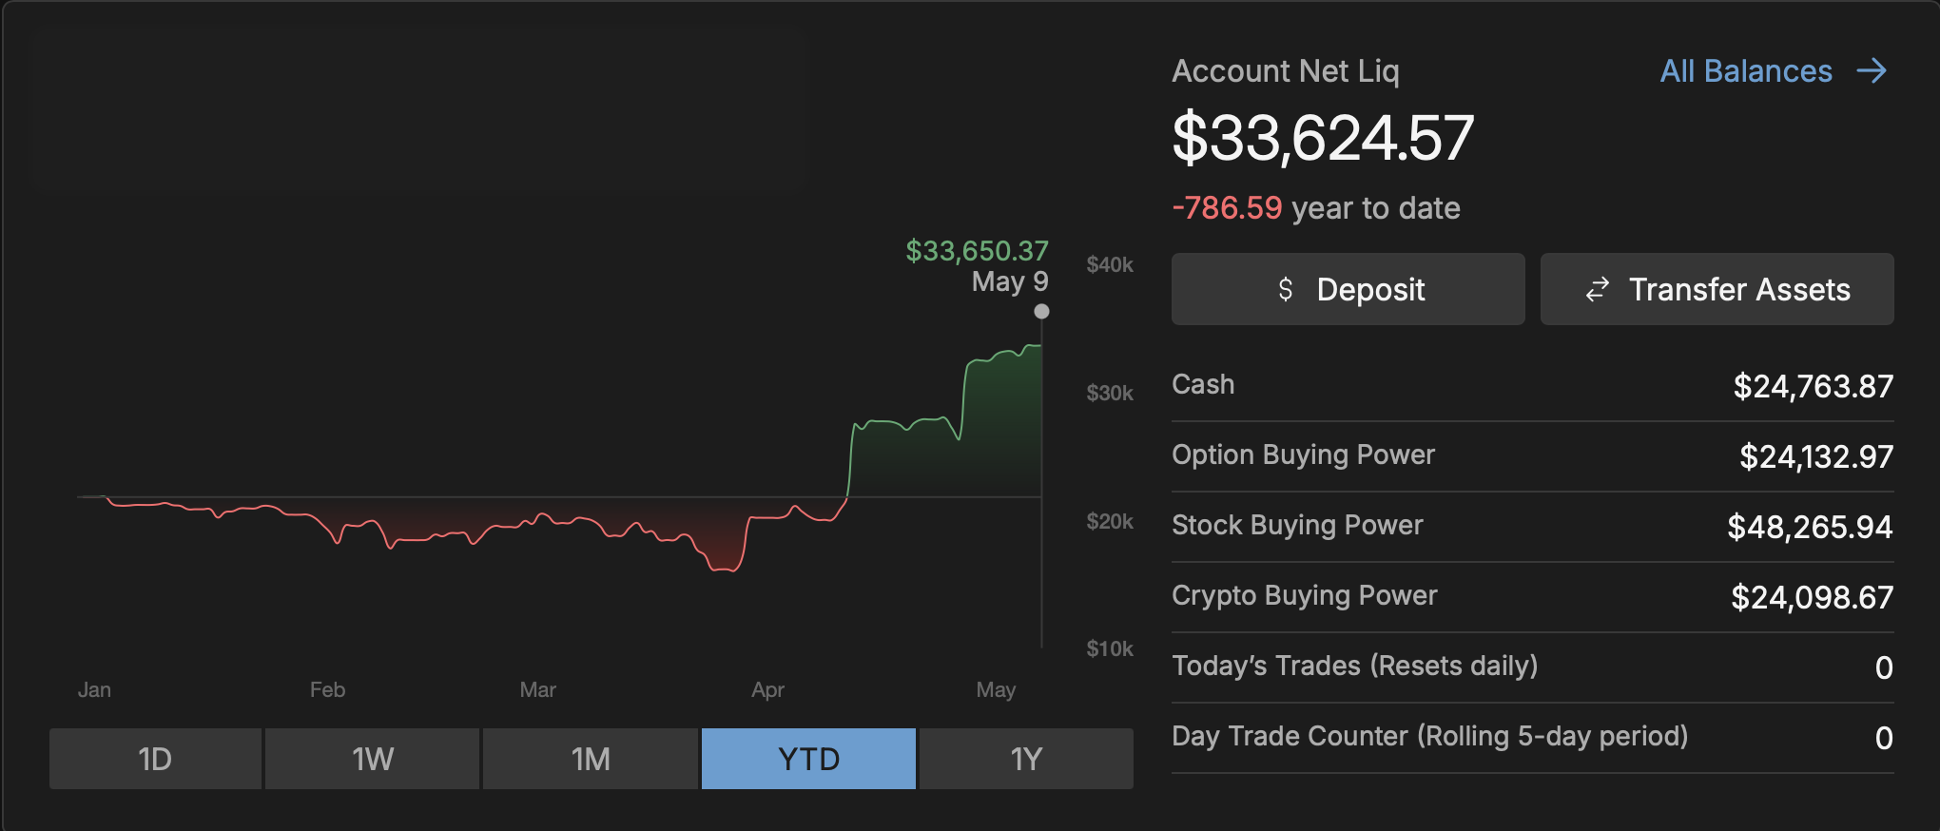Click the Crypto Buying Power label
1940x831 pixels.
click(1304, 595)
